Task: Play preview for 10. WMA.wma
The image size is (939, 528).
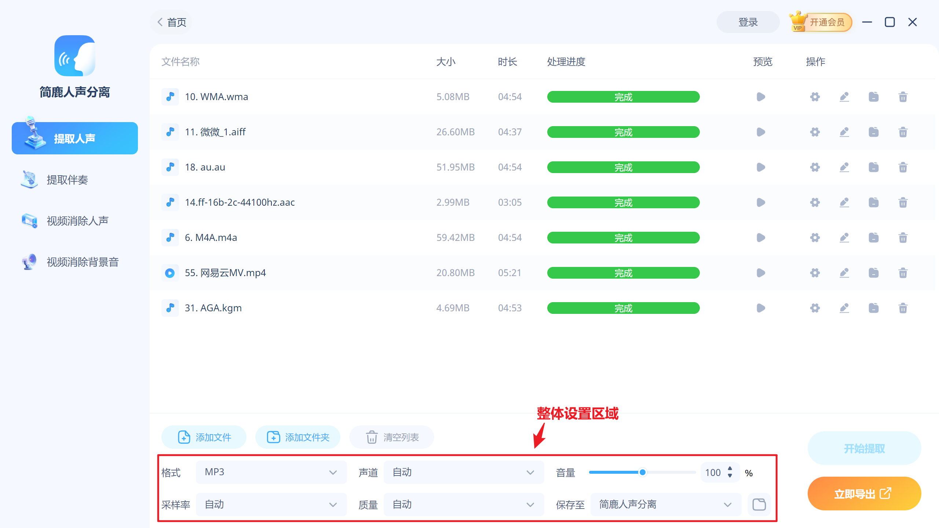Action: pos(760,96)
